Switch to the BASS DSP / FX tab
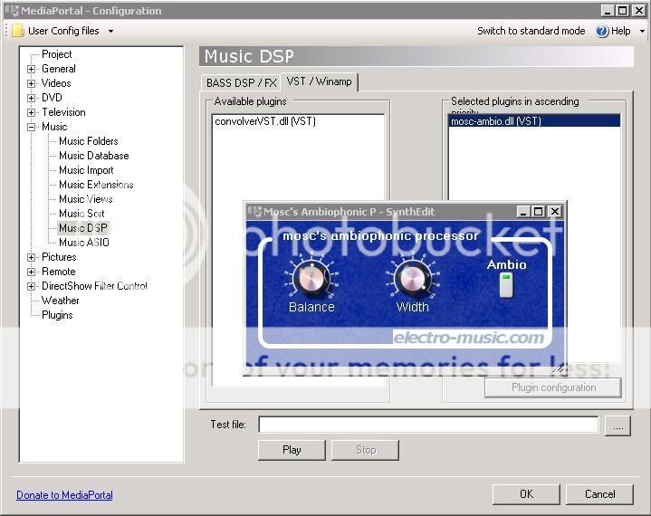Screen dimensions: 651x516 241,83
